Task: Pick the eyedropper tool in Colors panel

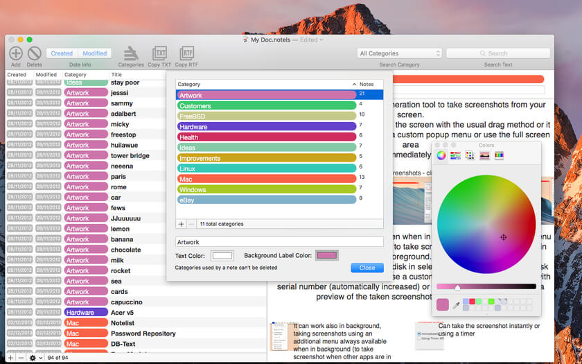Action: 456,304
